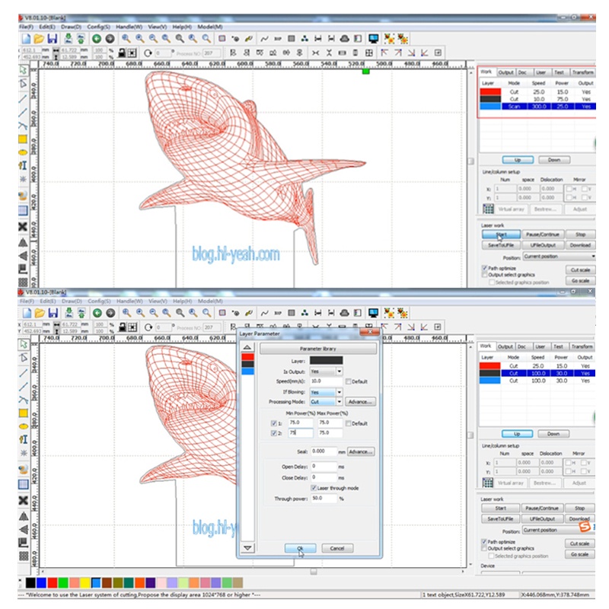
Task: Select yellow rectangle tool in the lower window
Action: pyautogui.click(x=23, y=413)
